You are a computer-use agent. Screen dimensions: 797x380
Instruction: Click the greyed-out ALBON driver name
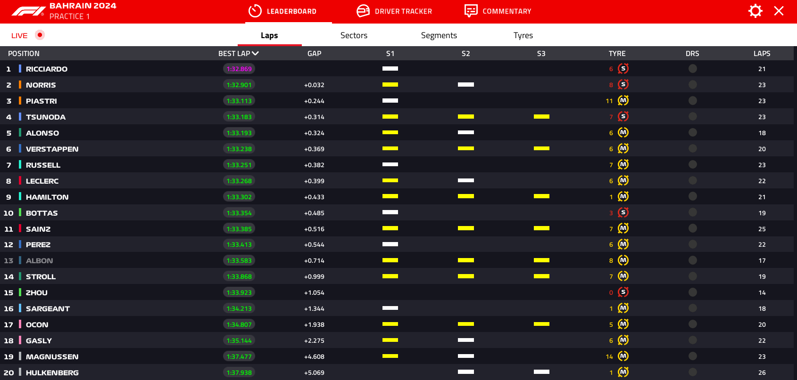40,260
